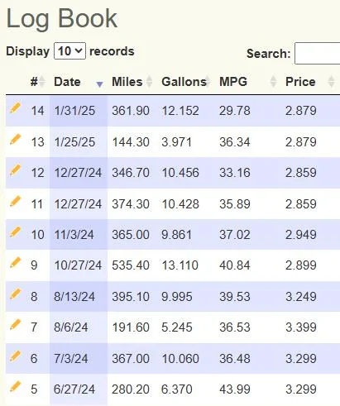Open the Display records count dropdown

(69, 51)
